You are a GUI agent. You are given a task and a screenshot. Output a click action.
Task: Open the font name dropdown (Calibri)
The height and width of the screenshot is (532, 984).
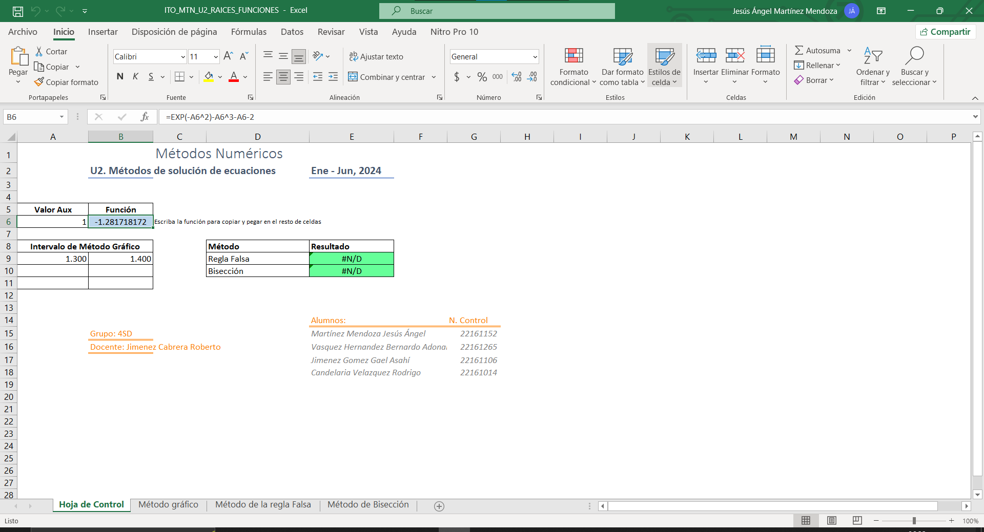(183, 57)
